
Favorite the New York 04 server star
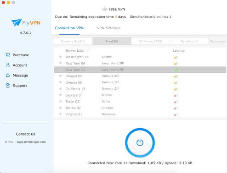pos(61,63)
